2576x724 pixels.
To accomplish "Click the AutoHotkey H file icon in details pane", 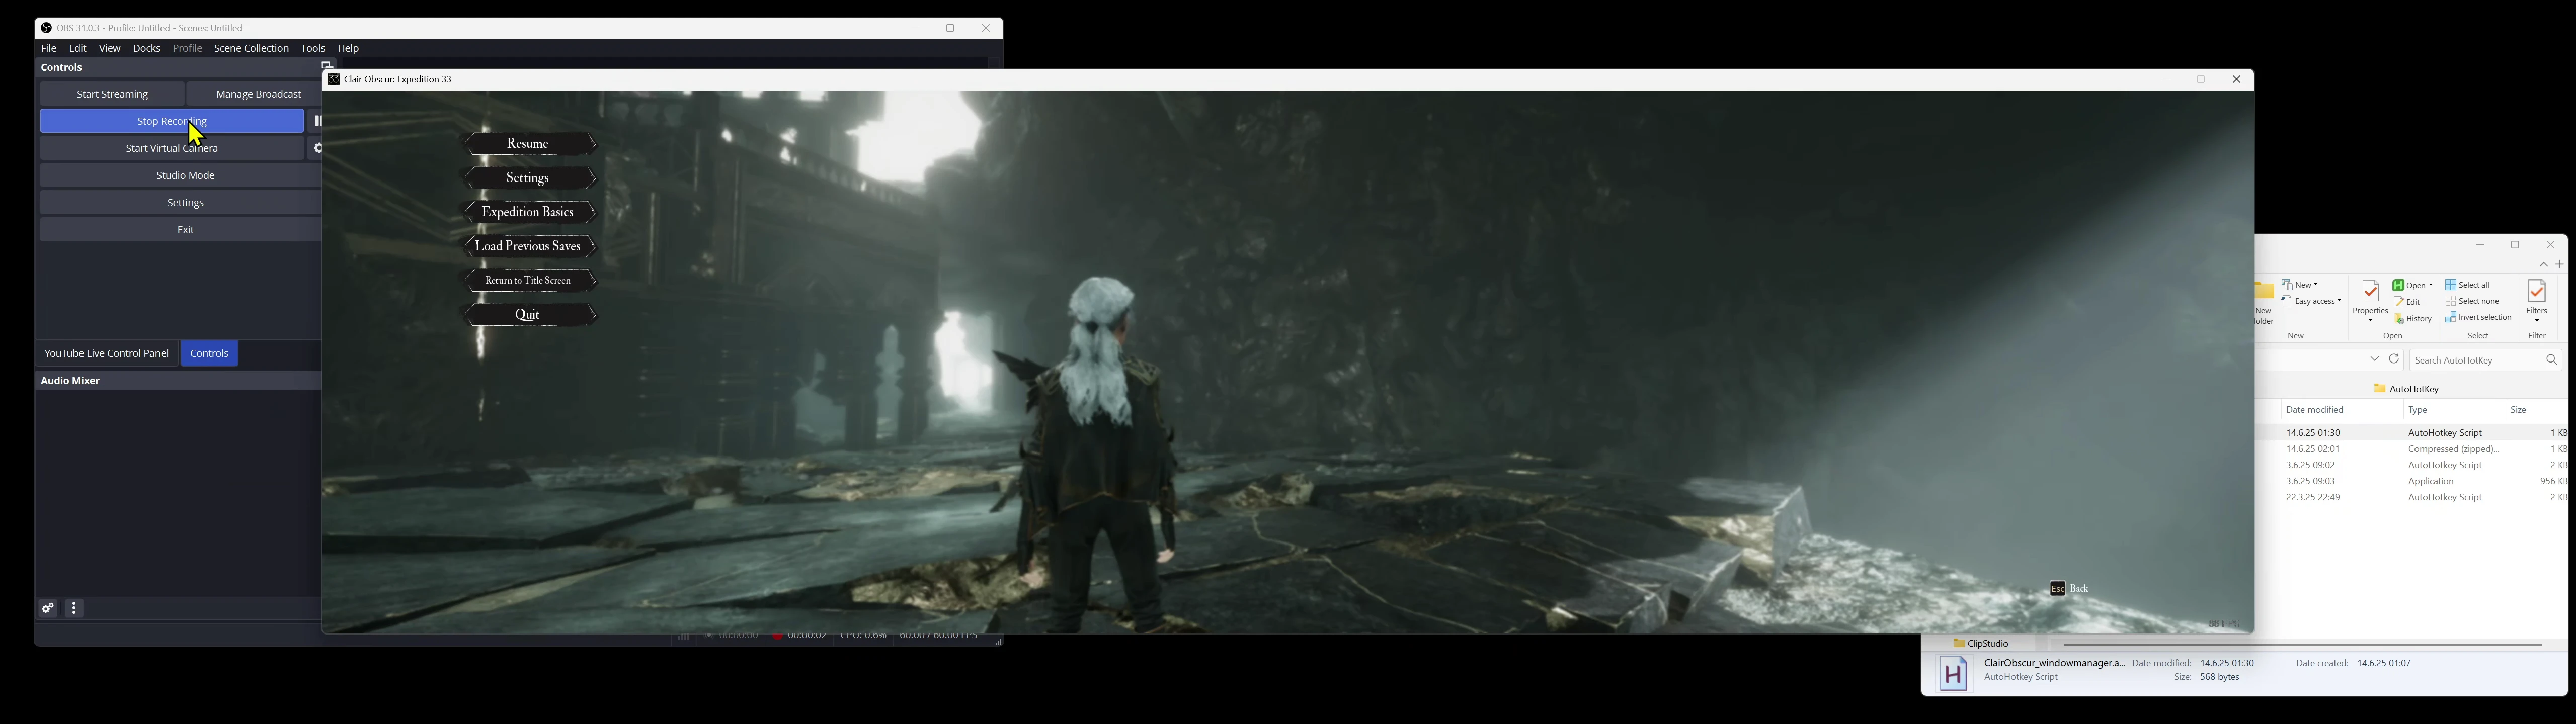I will click(1953, 673).
